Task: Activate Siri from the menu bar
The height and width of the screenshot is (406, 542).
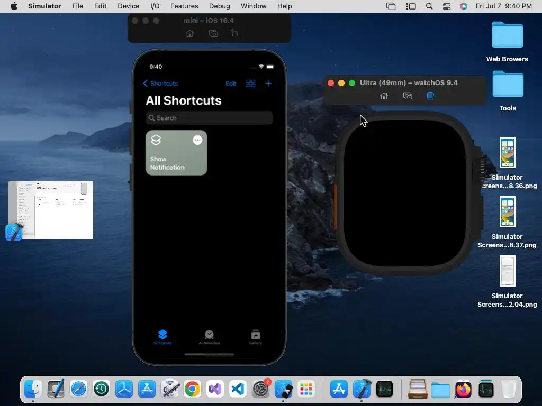Action: point(464,6)
